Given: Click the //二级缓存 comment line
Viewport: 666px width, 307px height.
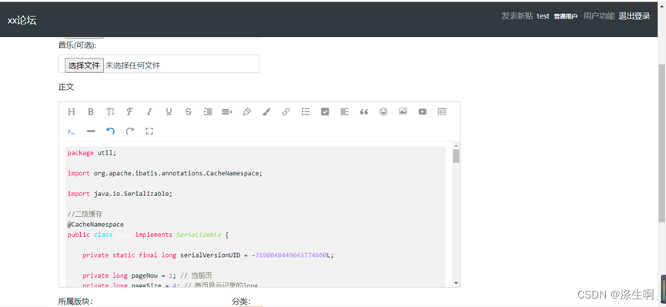Looking at the screenshot, I should [x=85, y=214].
